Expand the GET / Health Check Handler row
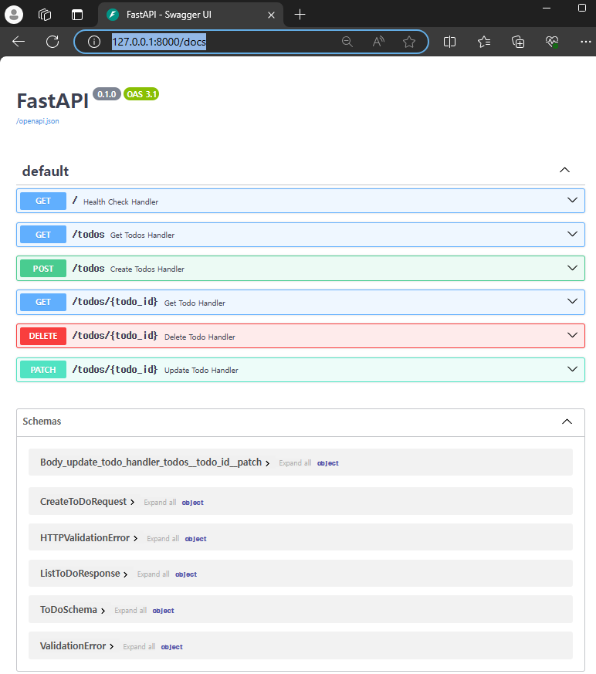The height and width of the screenshot is (674, 596). pyautogui.click(x=300, y=201)
